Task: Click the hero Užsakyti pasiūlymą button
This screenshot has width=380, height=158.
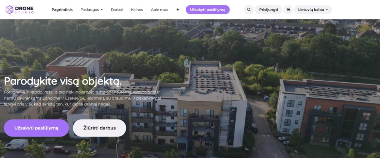Action: pyautogui.click(x=36, y=128)
